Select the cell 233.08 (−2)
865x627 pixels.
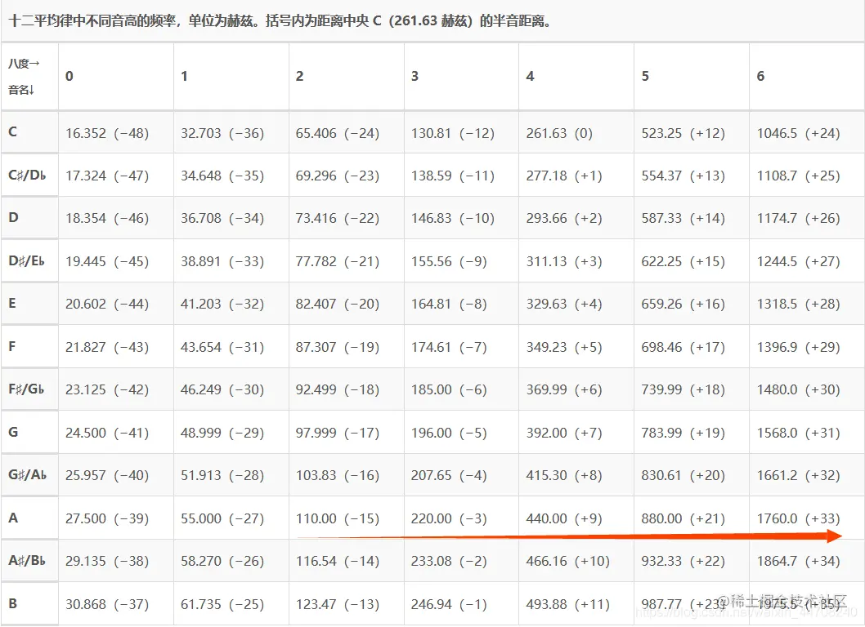click(461, 560)
